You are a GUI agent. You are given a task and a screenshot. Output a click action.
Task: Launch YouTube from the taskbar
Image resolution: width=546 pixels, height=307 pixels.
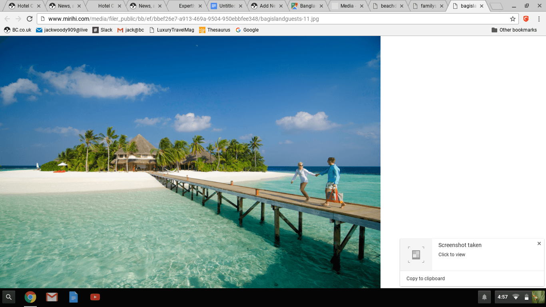(x=95, y=297)
